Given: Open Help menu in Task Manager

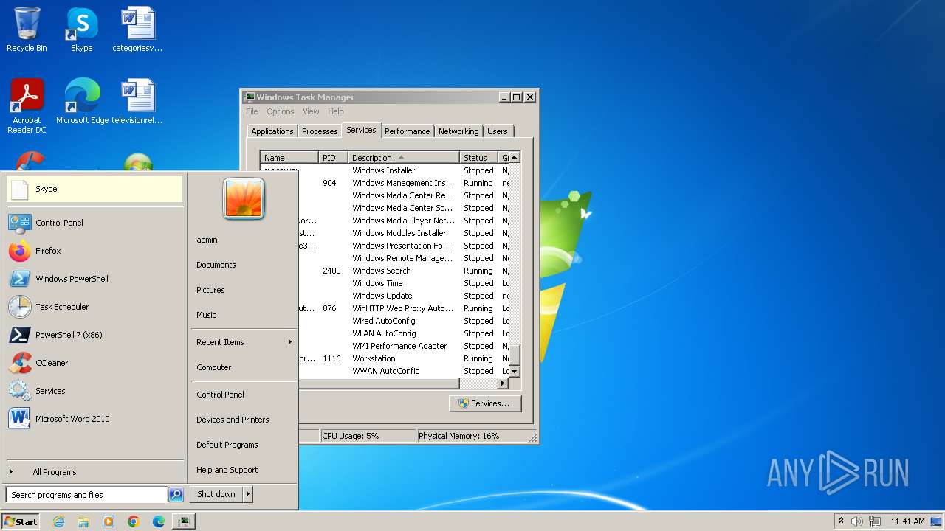Looking at the screenshot, I should 335,111.
